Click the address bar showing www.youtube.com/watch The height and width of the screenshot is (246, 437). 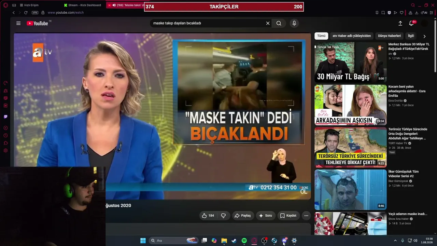(66, 13)
